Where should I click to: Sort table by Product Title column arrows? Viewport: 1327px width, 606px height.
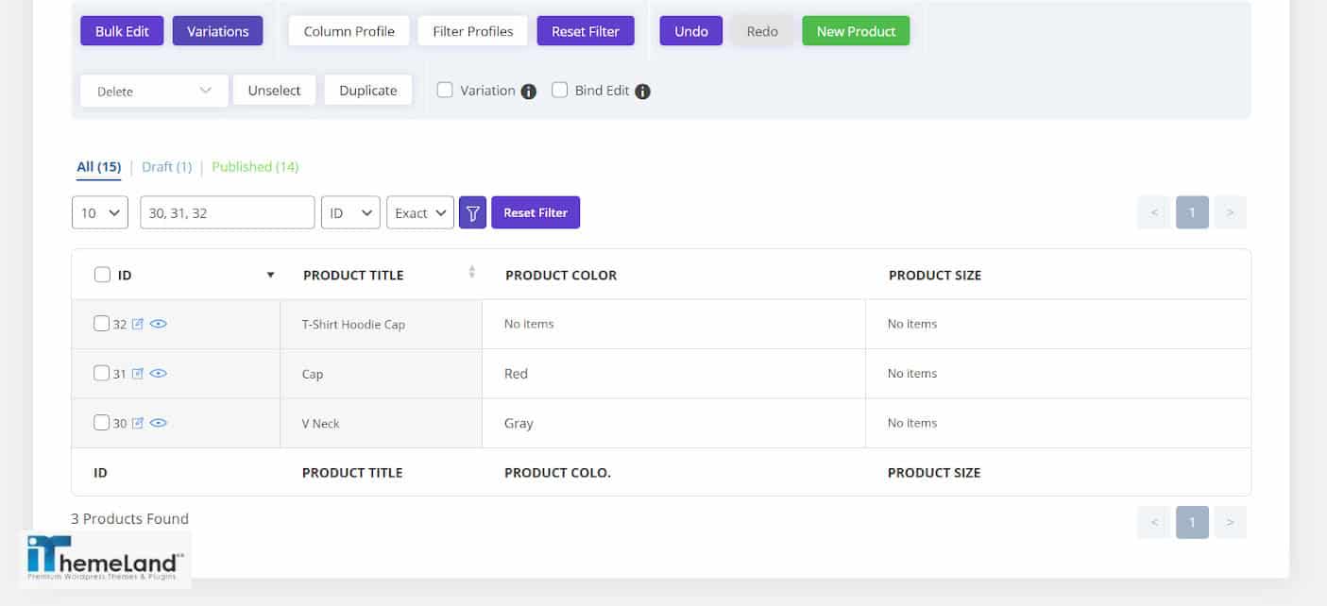(x=472, y=273)
